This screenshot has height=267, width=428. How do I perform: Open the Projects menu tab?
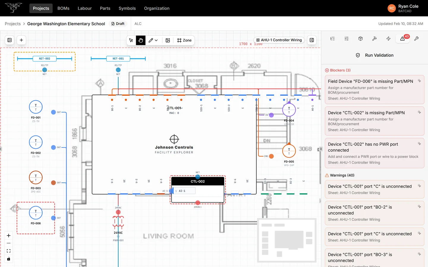tap(41, 8)
